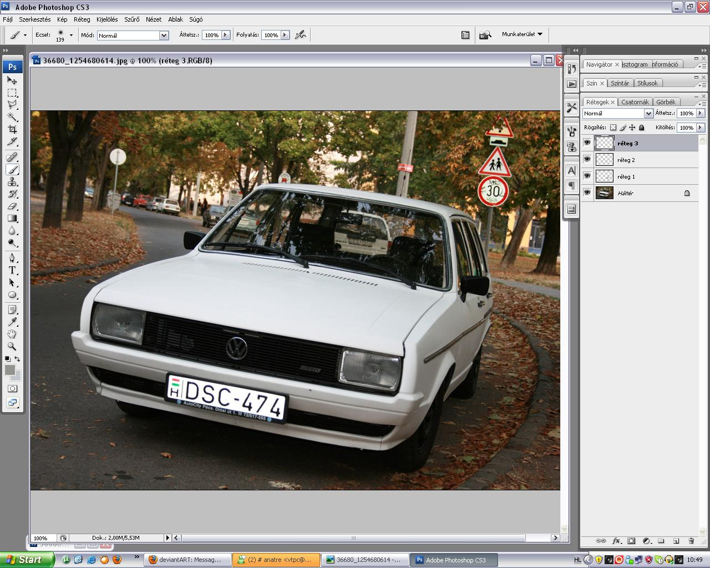710x568 pixels.
Task: Select the Slice tool
Action: pyautogui.click(x=12, y=141)
